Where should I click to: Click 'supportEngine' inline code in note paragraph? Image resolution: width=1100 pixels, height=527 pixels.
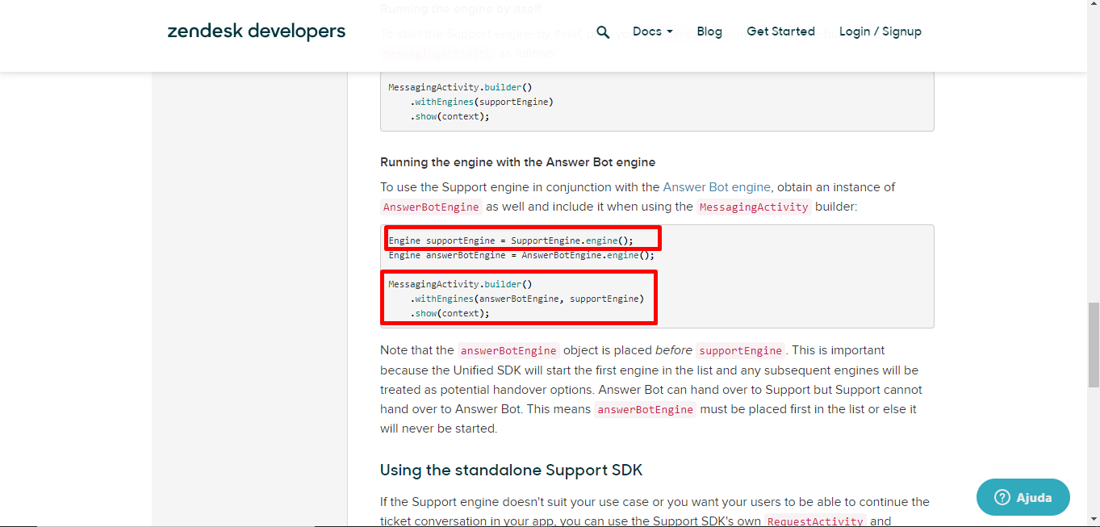tap(740, 351)
